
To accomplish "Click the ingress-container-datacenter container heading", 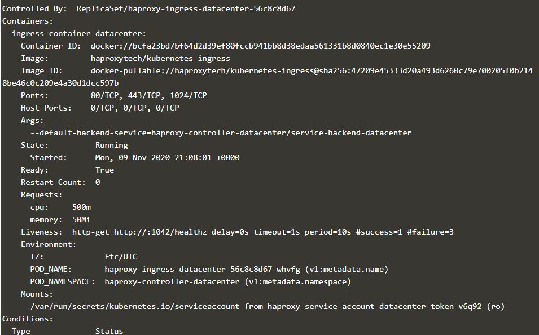I will coord(79,33).
